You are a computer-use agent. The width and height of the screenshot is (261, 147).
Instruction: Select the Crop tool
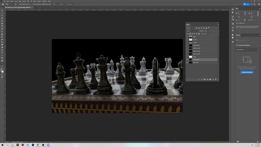pyautogui.click(x=2, y=21)
